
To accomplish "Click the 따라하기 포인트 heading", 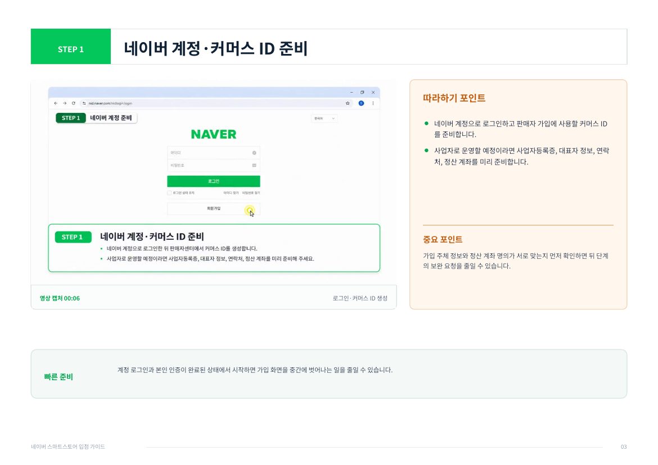I will (454, 98).
